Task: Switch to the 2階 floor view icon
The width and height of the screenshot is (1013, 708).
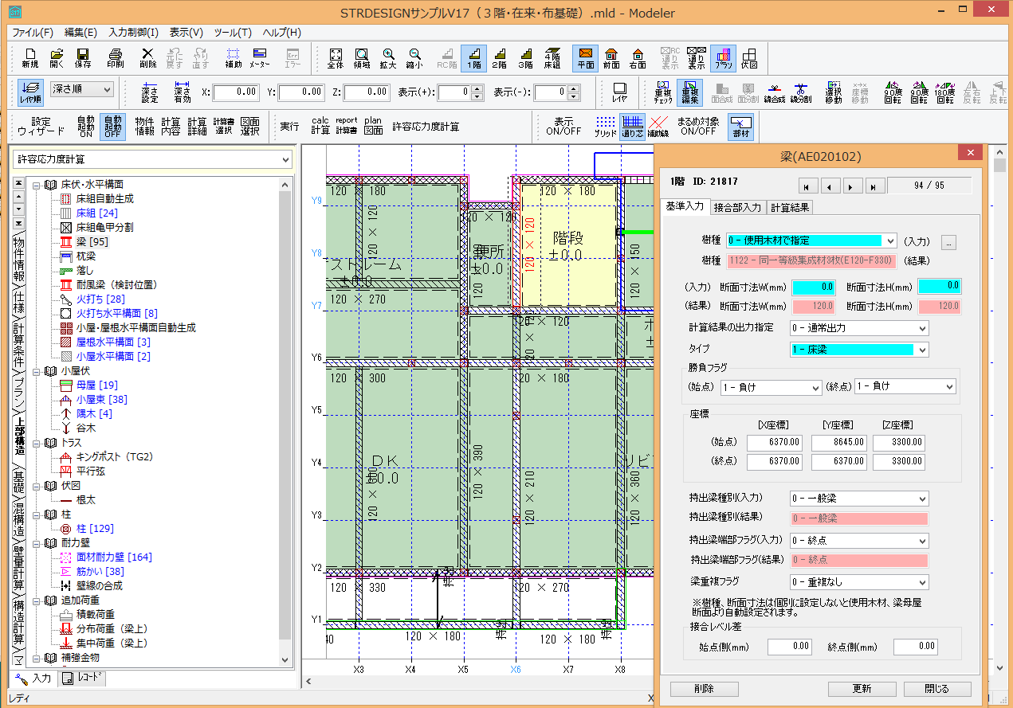Action: click(x=500, y=57)
